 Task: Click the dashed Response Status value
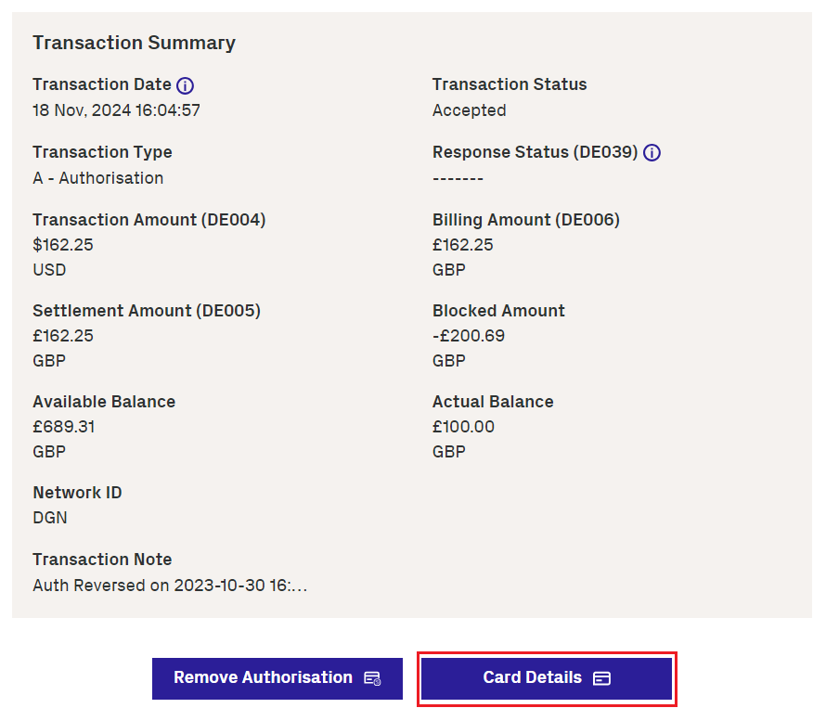point(458,178)
